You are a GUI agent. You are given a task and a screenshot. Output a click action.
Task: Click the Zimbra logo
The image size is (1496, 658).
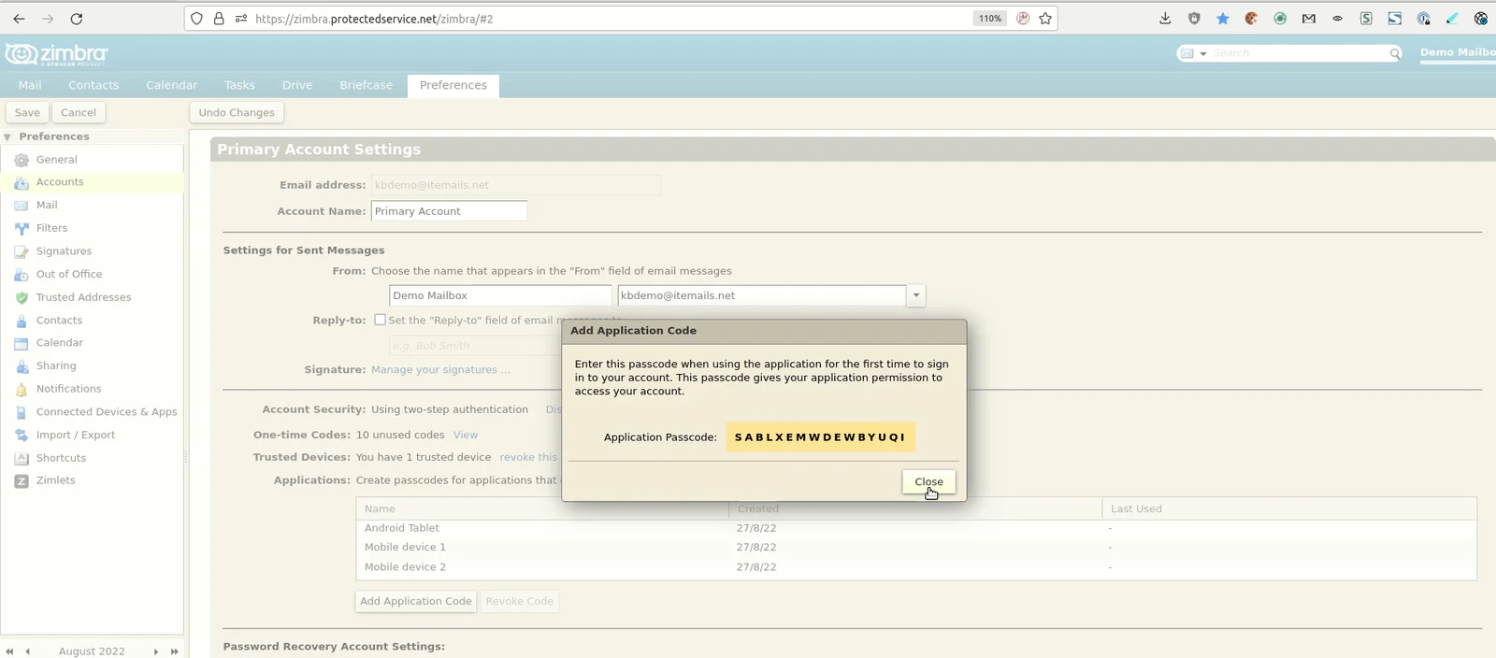coord(56,54)
